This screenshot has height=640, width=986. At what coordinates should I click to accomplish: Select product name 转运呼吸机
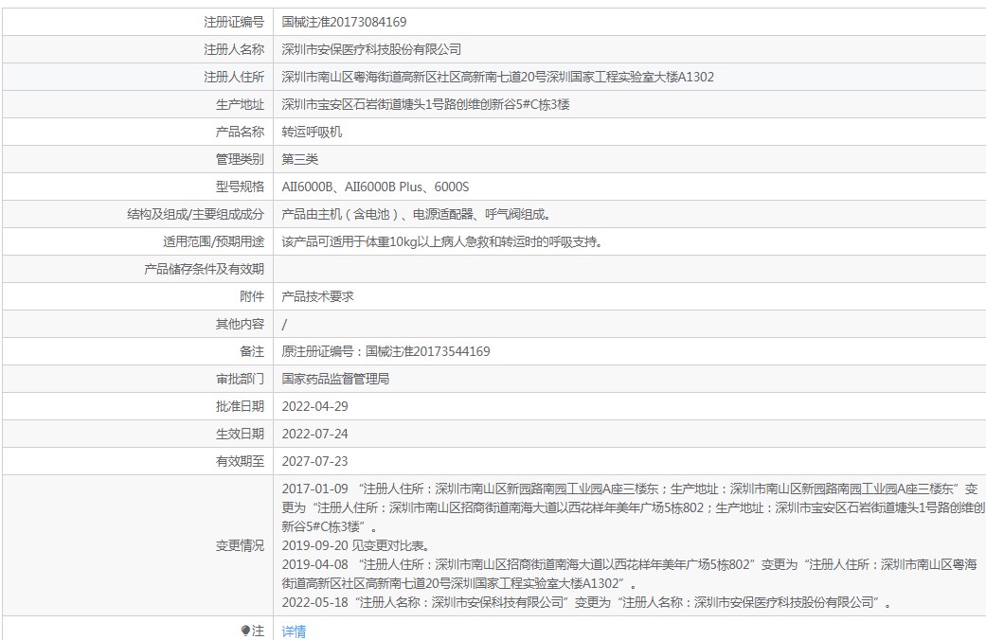coord(312,132)
